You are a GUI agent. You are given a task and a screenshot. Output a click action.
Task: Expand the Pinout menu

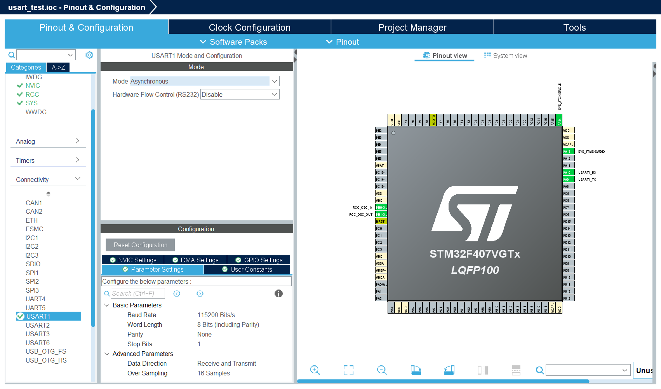[x=343, y=42]
